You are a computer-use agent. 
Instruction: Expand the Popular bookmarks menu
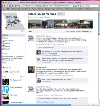click(89, 9)
